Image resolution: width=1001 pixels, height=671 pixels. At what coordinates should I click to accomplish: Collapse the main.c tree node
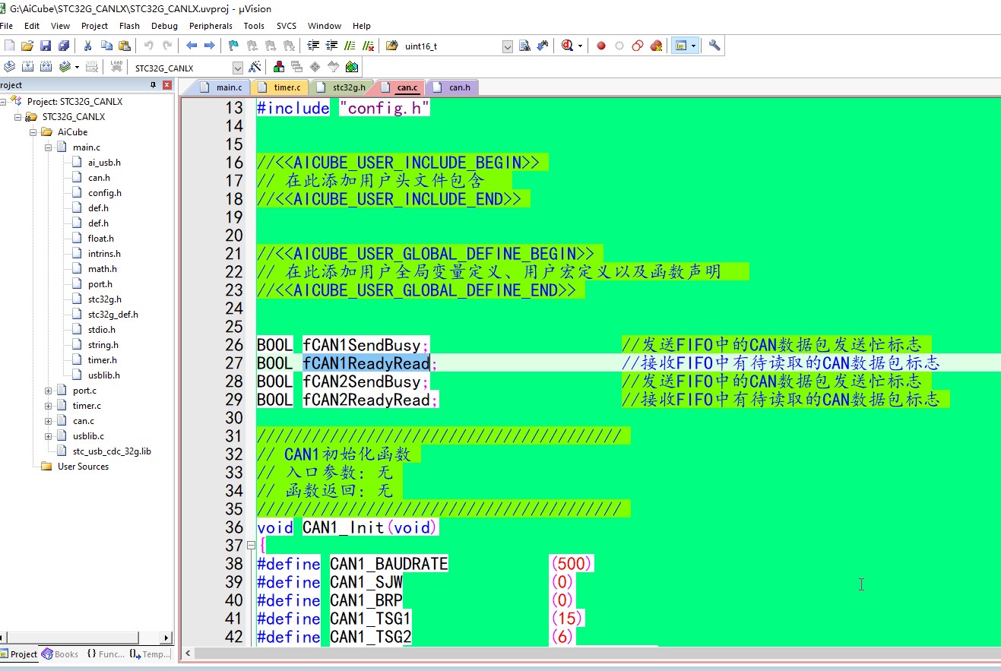pos(49,147)
